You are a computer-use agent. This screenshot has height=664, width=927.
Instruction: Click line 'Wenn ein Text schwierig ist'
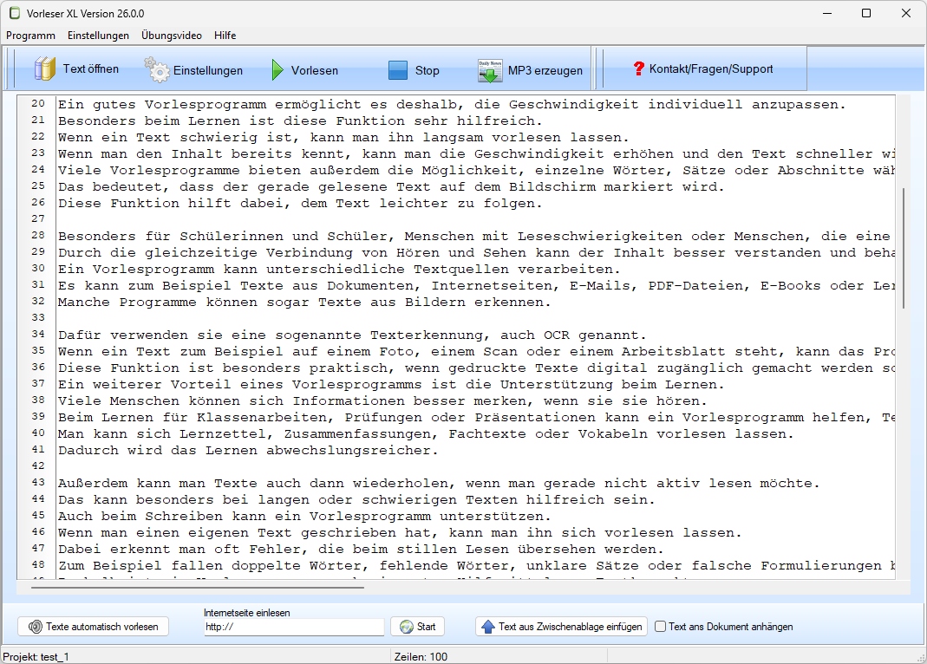[343, 138]
